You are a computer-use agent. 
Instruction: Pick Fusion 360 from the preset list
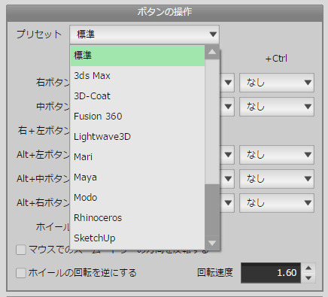[x=138, y=117]
